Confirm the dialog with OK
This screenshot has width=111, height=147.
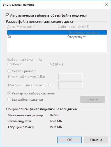(70, 140)
